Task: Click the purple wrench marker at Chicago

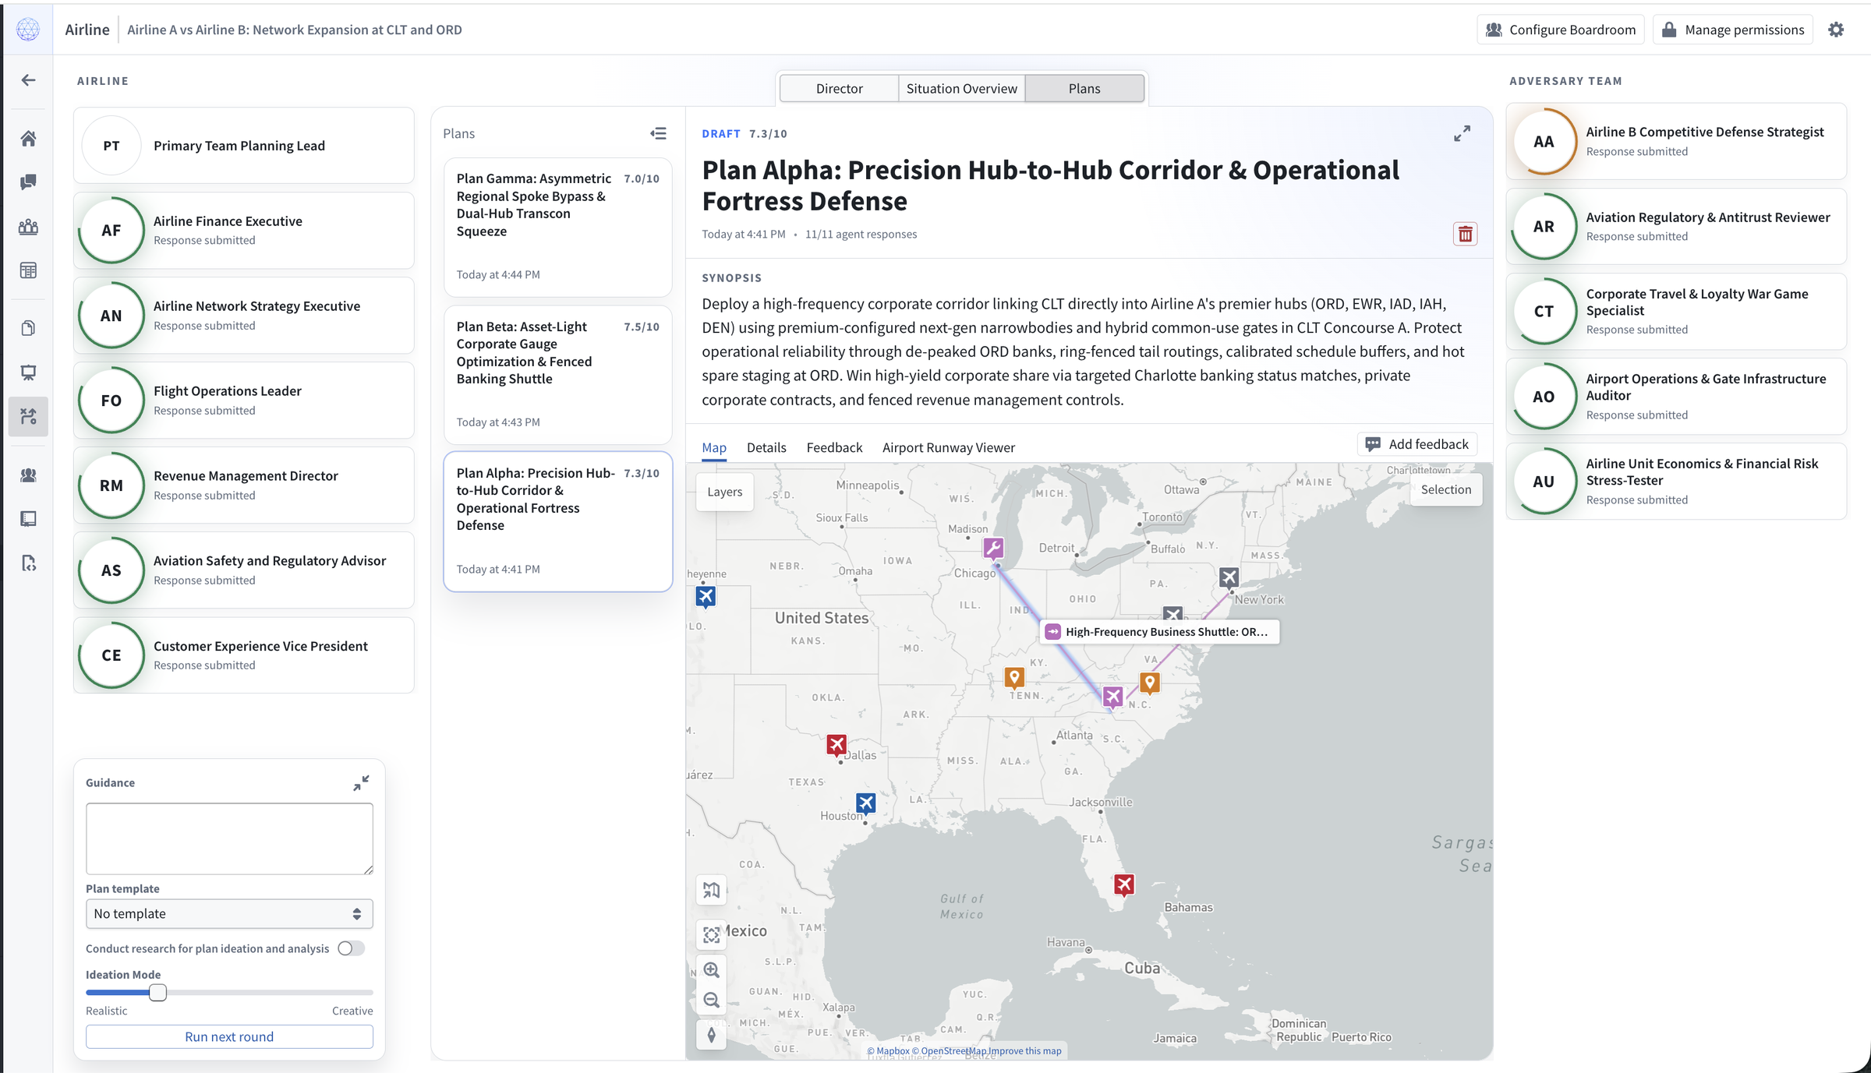Action: click(993, 548)
